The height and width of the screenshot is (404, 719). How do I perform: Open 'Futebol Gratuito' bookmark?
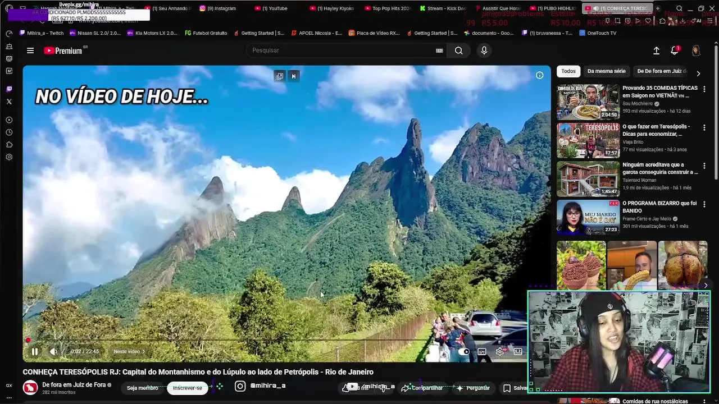(x=206, y=33)
